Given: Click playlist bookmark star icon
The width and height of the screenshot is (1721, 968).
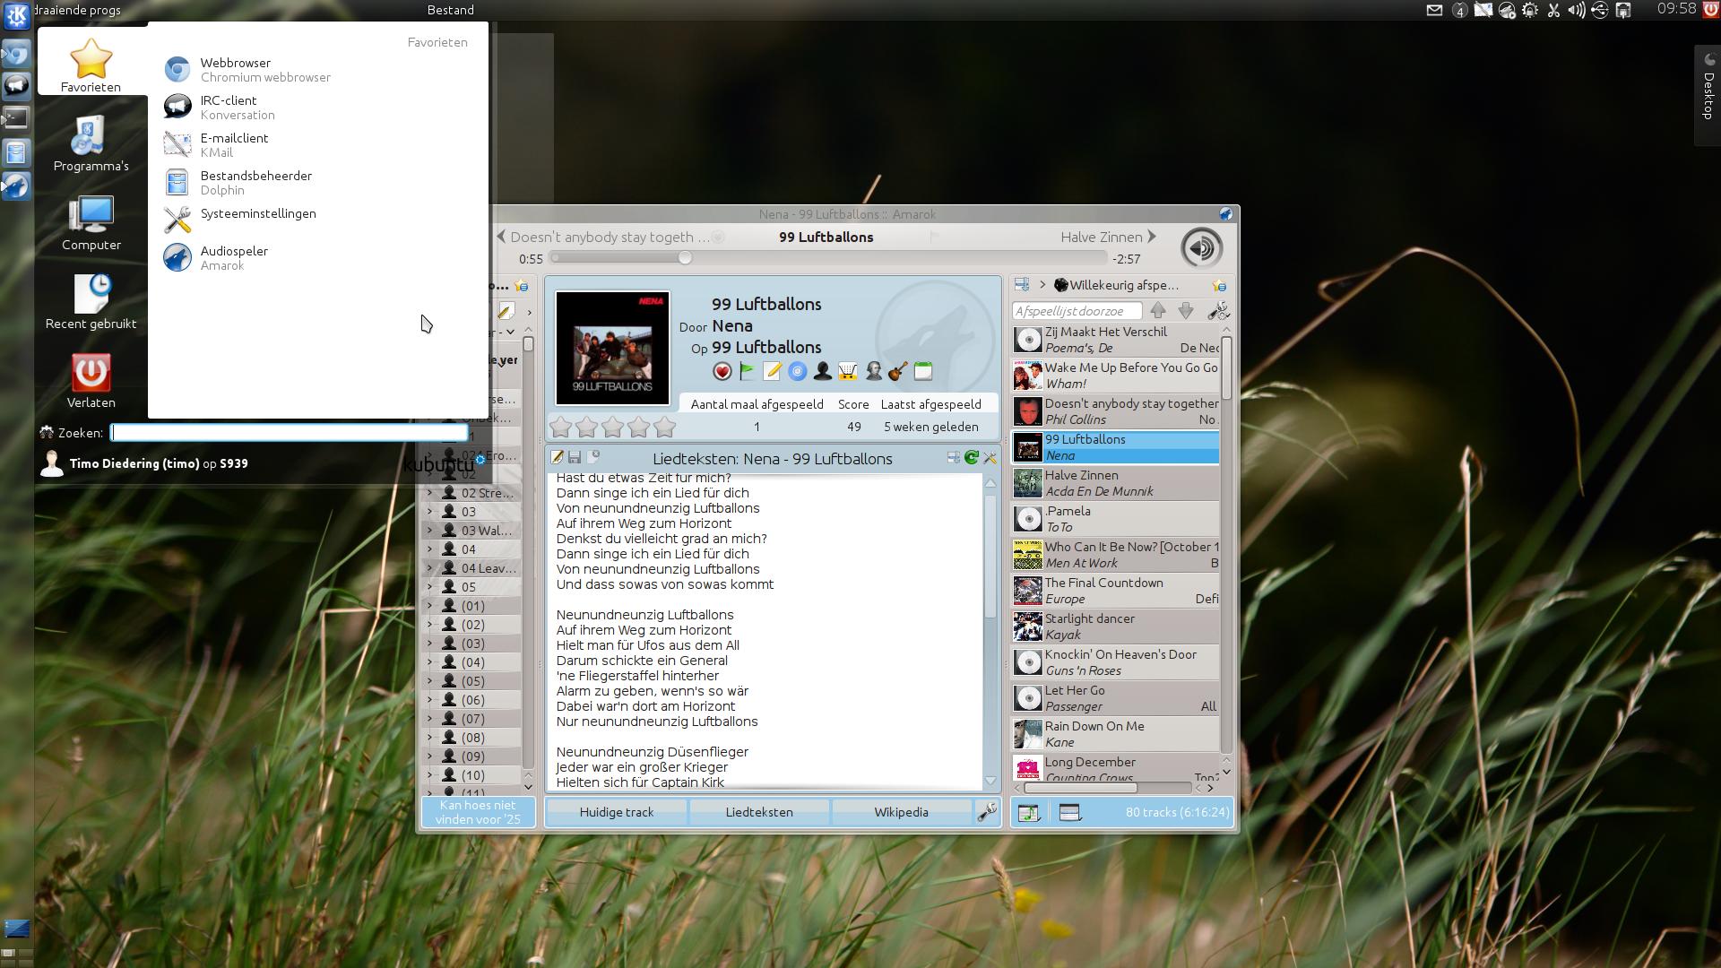Looking at the screenshot, I should tap(1219, 286).
